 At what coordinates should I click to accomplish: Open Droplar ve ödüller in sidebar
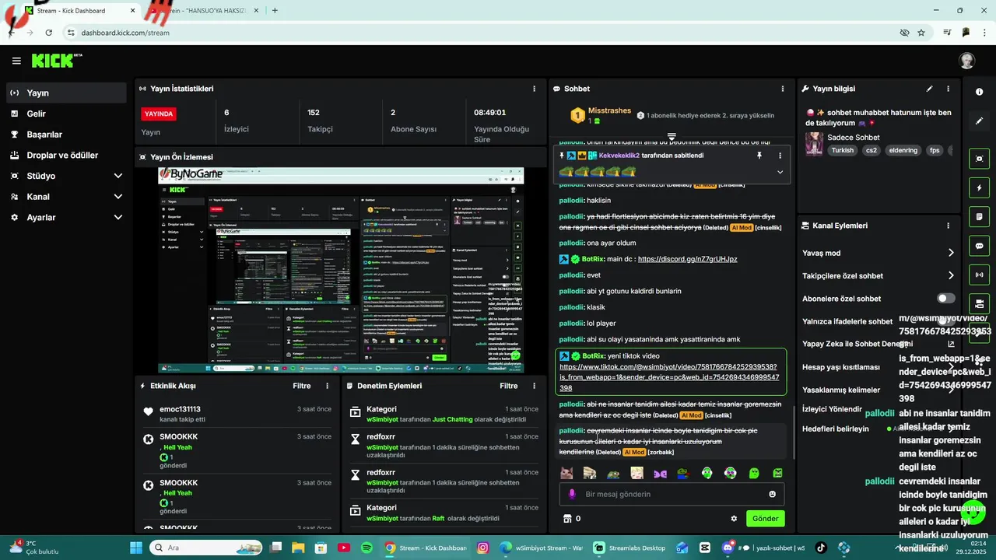point(66,155)
